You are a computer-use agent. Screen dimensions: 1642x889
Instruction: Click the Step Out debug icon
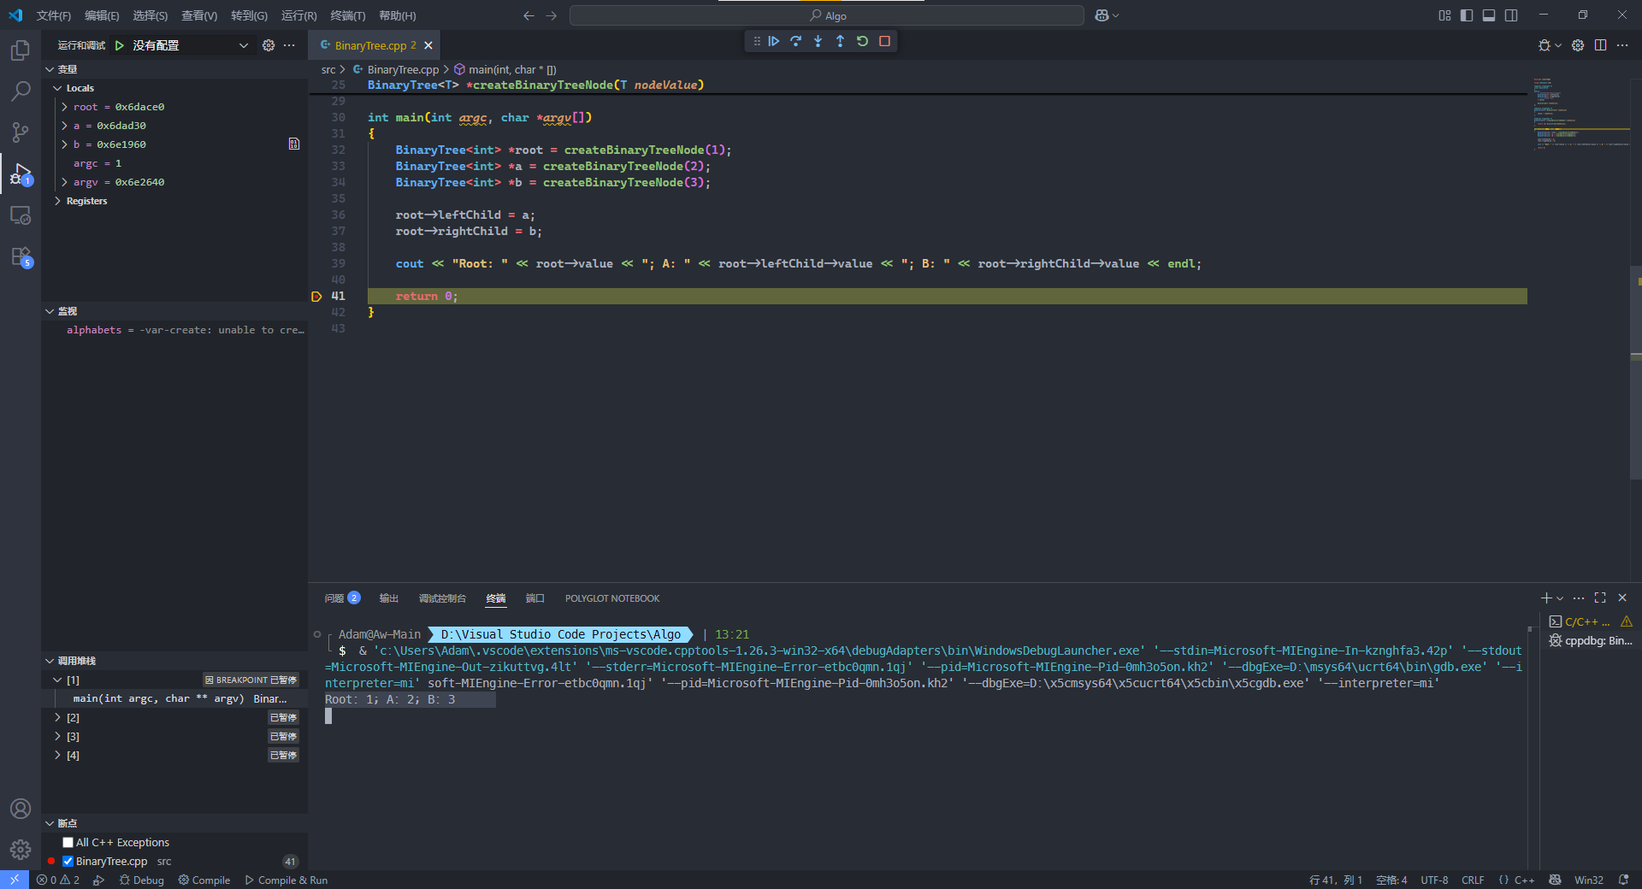coord(840,41)
